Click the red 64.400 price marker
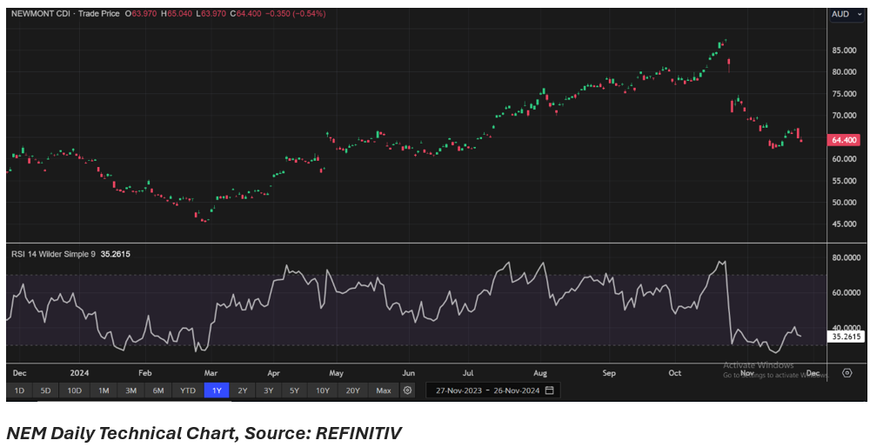The width and height of the screenshot is (870, 447). point(845,140)
